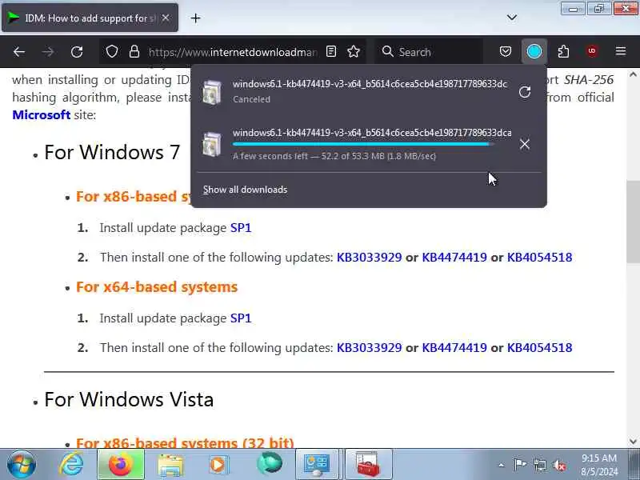Click the page scrollbar down arrow
Viewport: 640px width, 480px height.
coord(633,442)
